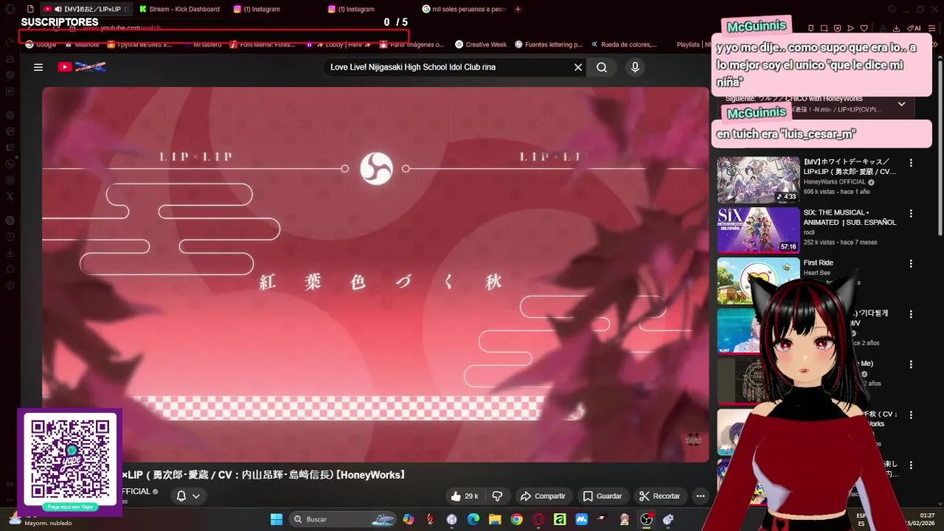Click the taskbar Buscar search box
Viewport: 944px width, 531px height.
[x=343, y=519]
